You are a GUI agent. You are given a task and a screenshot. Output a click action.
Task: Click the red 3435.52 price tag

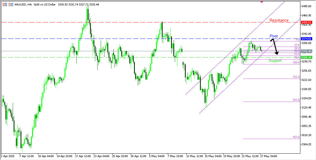coord(306,22)
